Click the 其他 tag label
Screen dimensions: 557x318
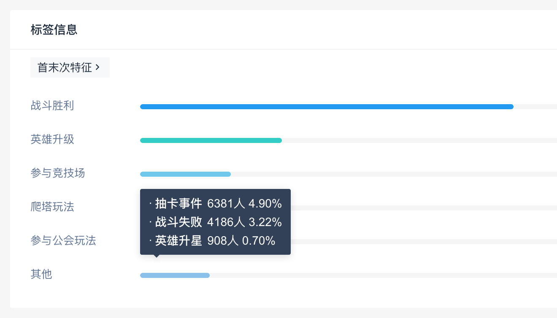(41, 274)
